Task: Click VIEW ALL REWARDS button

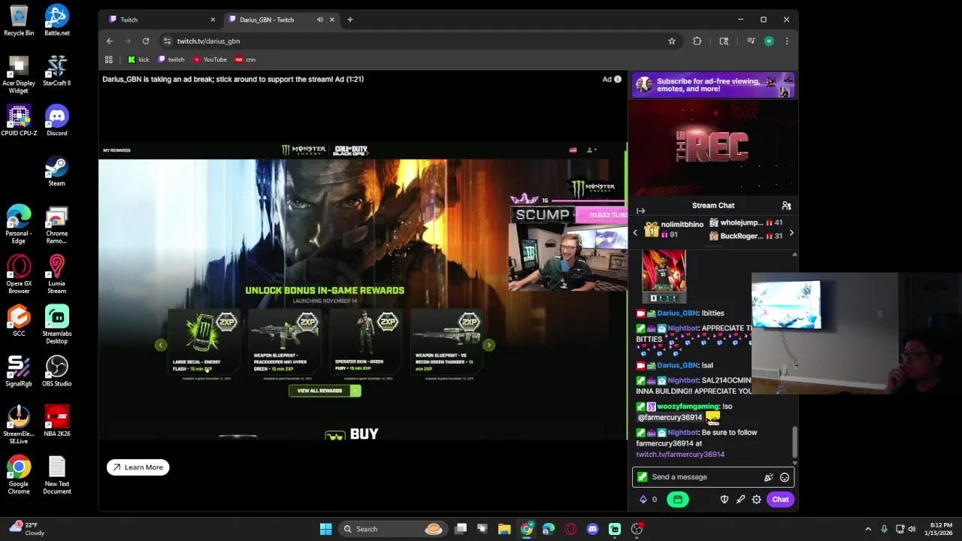Action: (325, 391)
